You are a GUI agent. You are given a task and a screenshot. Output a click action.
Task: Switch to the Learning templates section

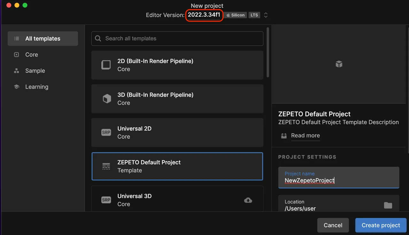pos(36,87)
